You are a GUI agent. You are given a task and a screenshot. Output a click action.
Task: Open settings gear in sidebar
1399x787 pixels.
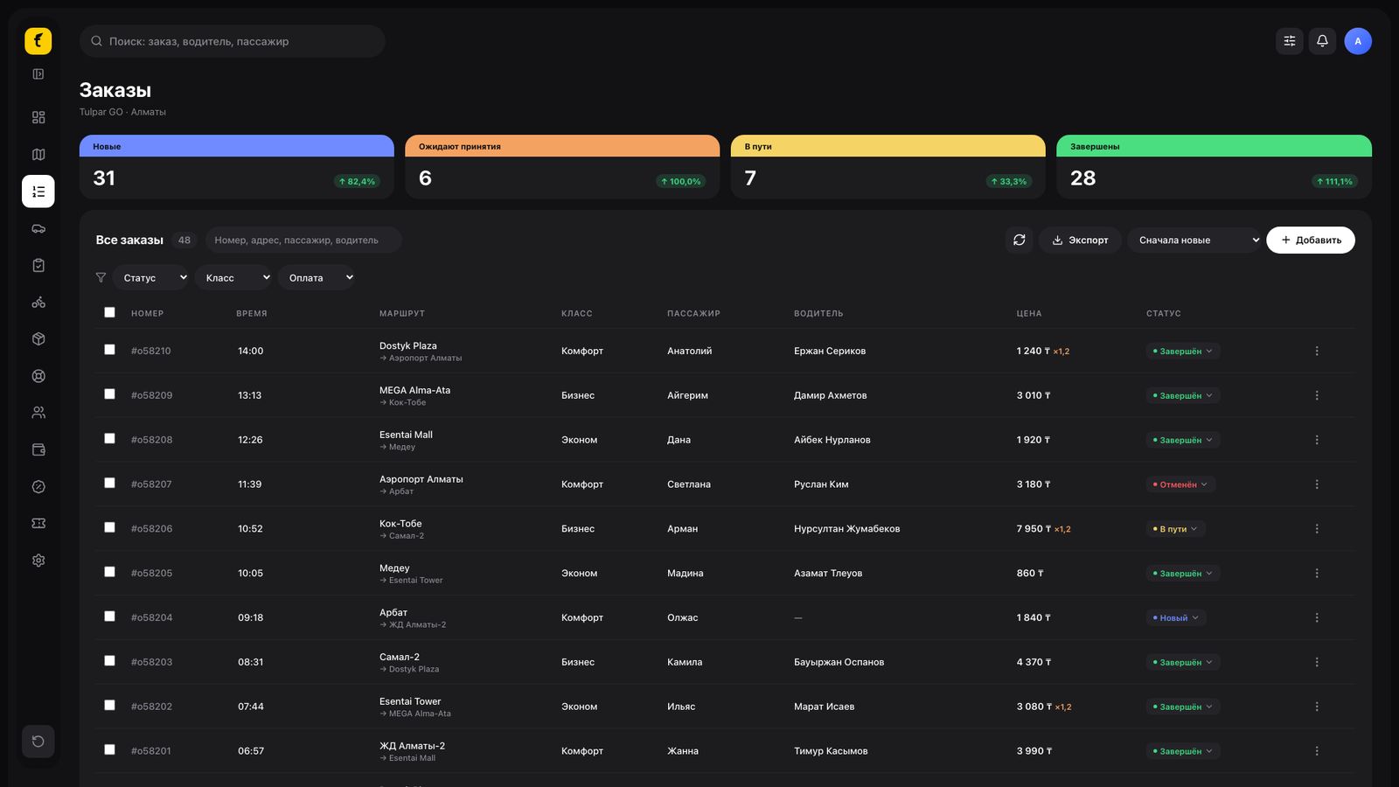point(38,561)
